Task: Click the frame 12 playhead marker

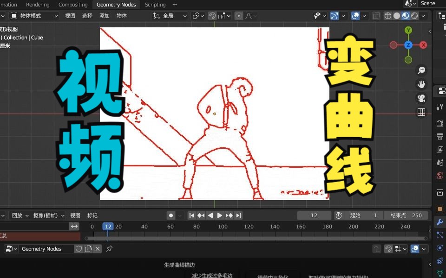Action: (x=108, y=227)
